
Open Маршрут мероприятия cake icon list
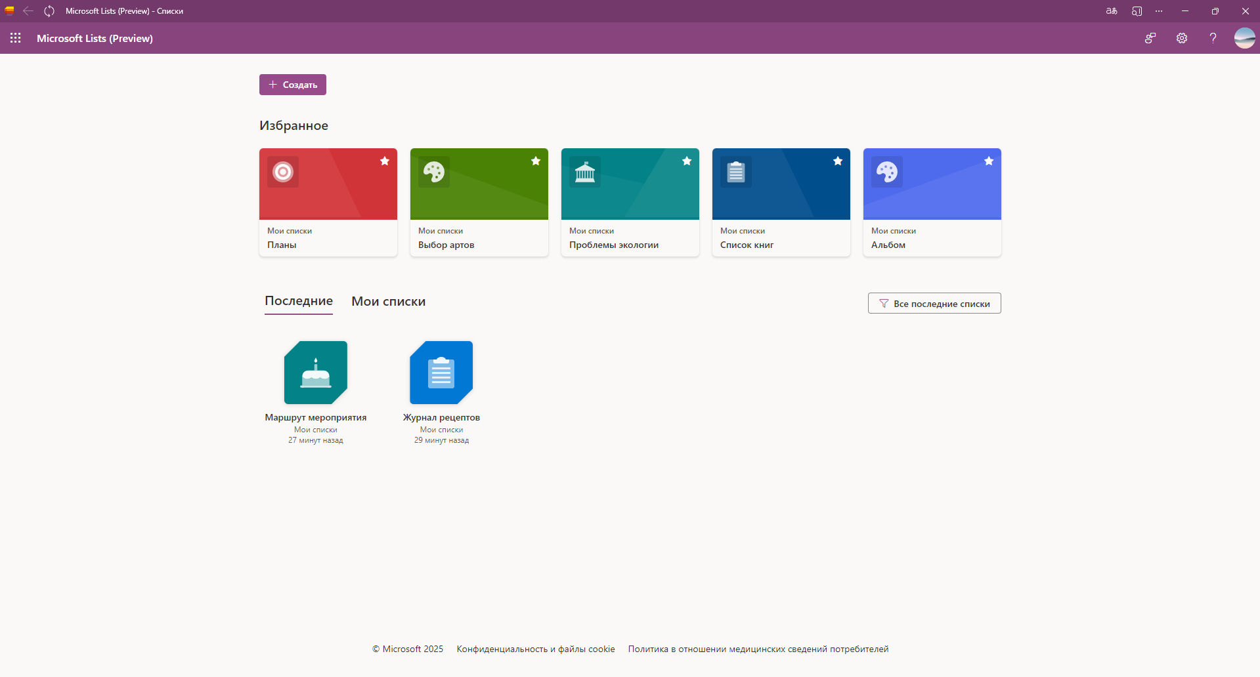click(316, 373)
